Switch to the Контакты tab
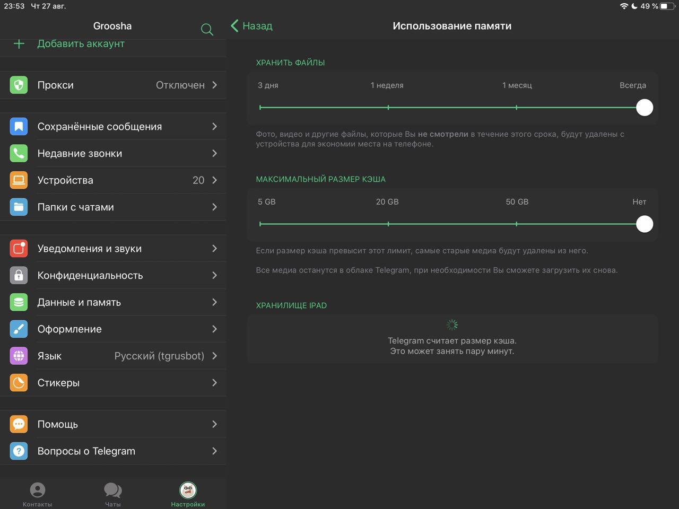 (x=37, y=494)
